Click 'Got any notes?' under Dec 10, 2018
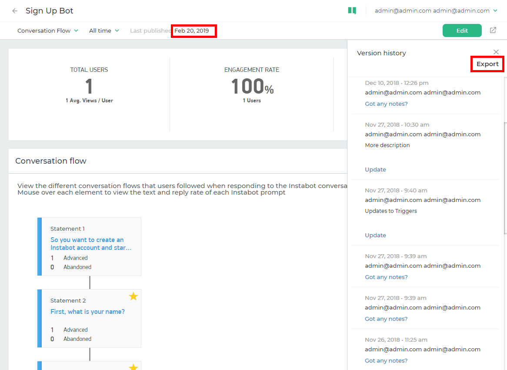Image resolution: width=507 pixels, height=370 pixels. pos(386,104)
